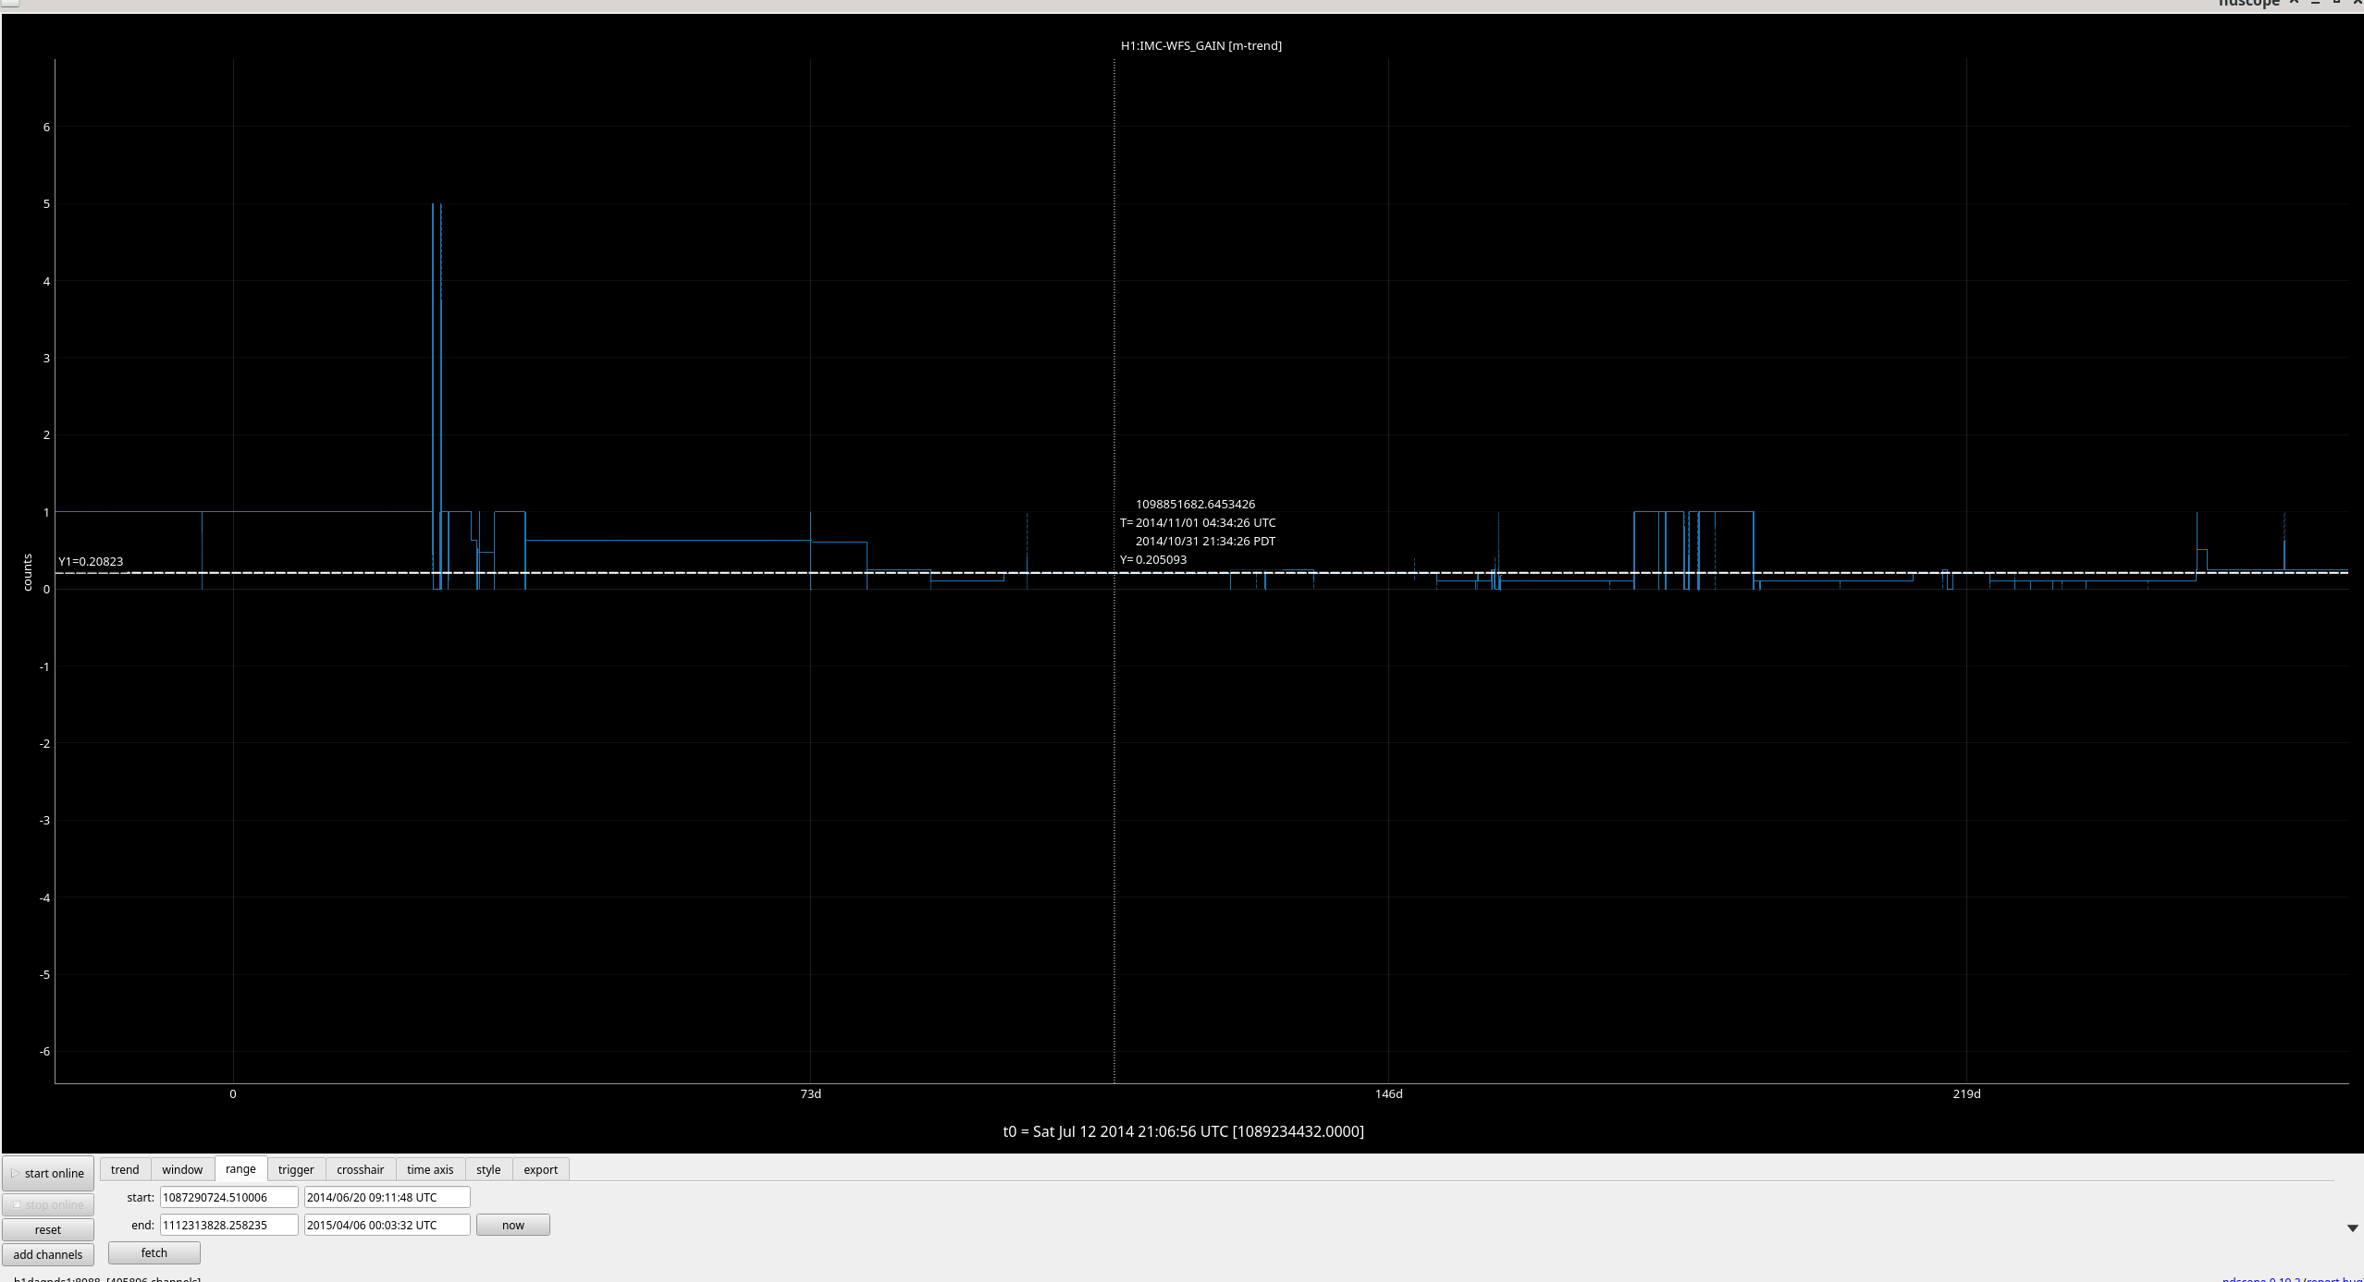Collapse the control panel arrow
The width and height of the screenshot is (2364, 1282).
(2353, 1228)
